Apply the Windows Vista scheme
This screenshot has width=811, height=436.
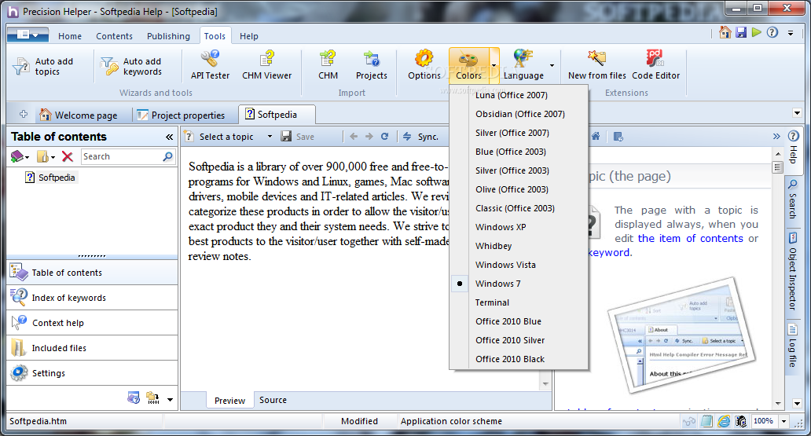click(506, 265)
